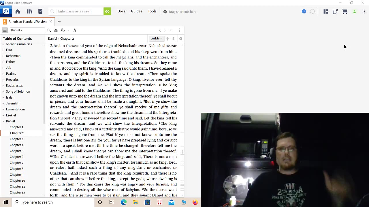The width and height of the screenshot is (369, 207).
Task: Collapse the Daniel tree node
Action: (3, 121)
